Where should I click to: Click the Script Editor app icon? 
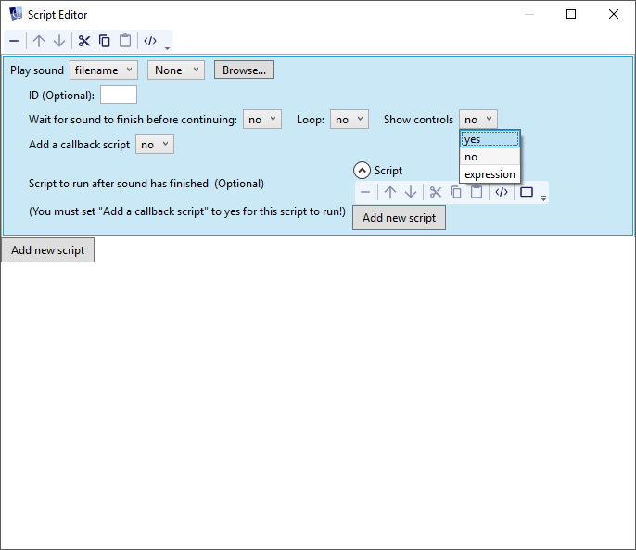tap(17, 14)
